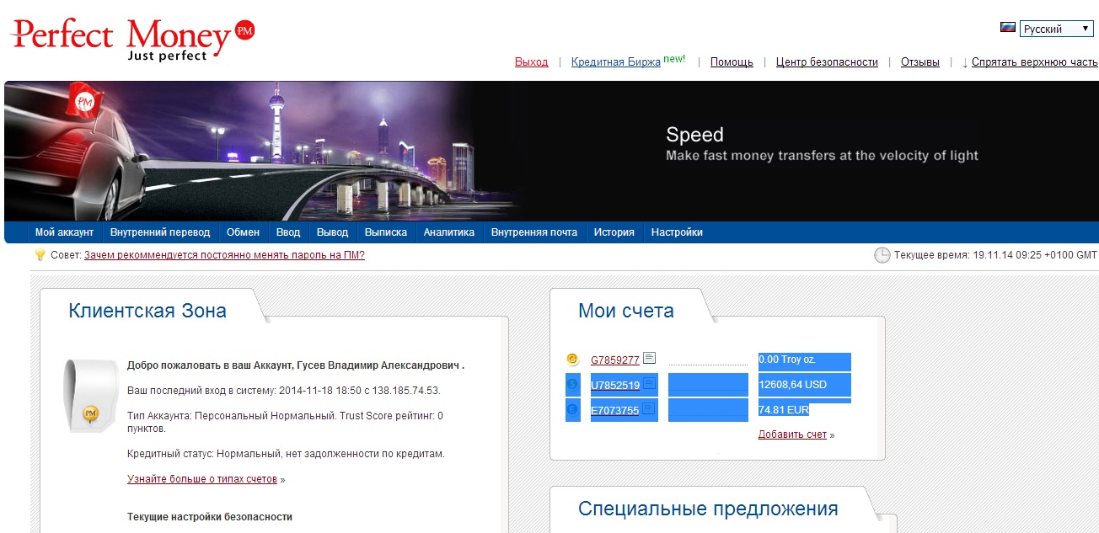
Task: Click the Тип Аккаунта Trust Score line
Action: click(285, 422)
